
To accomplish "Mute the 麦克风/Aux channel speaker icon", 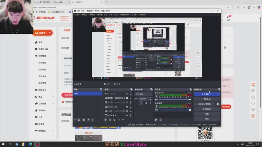I will (156, 100).
